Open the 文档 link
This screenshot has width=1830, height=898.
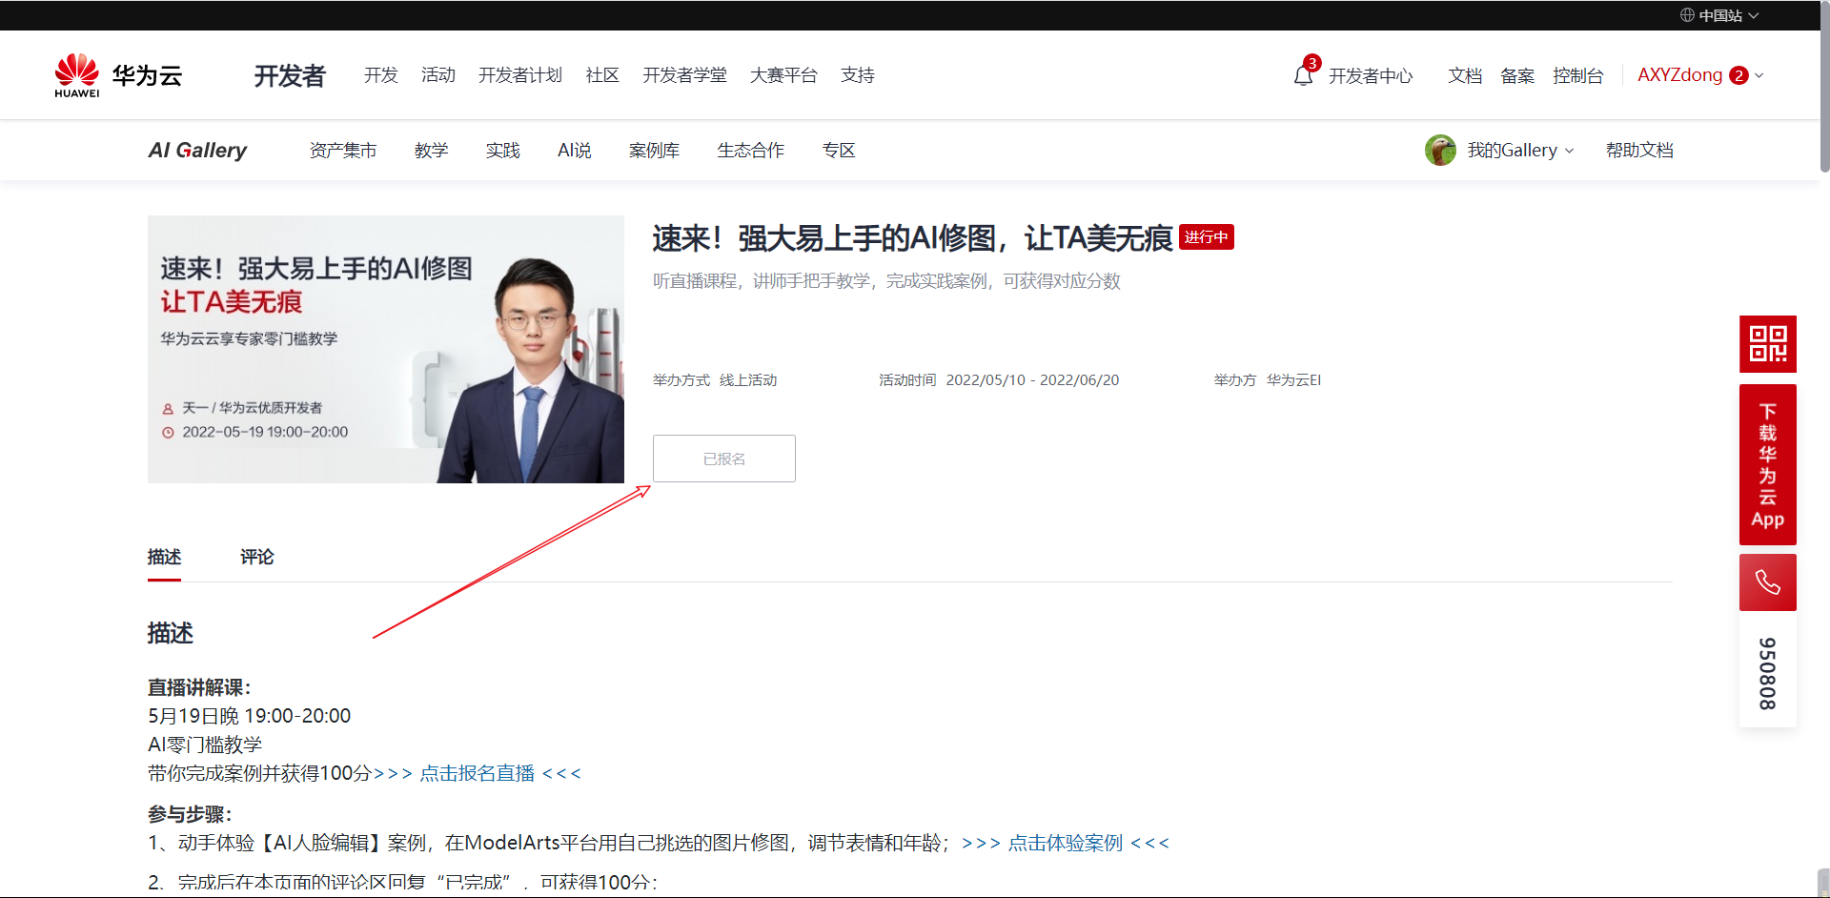tap(1465, 75)
